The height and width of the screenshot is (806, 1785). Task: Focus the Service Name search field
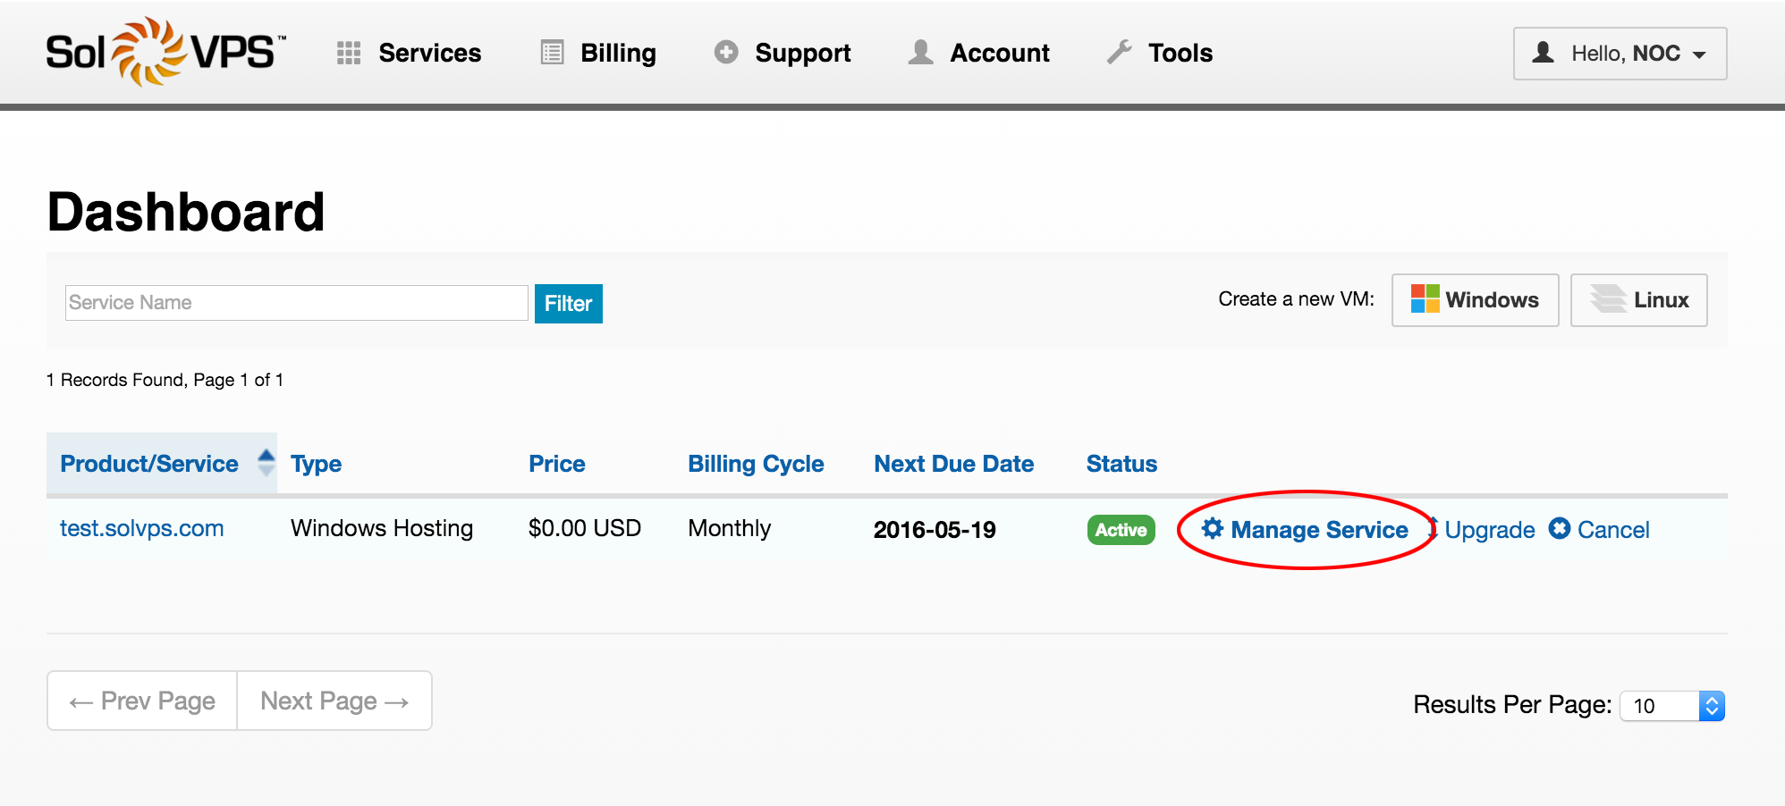click(x=296, y=303)
